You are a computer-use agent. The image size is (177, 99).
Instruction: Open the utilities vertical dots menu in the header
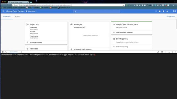(x=171, y=11)
